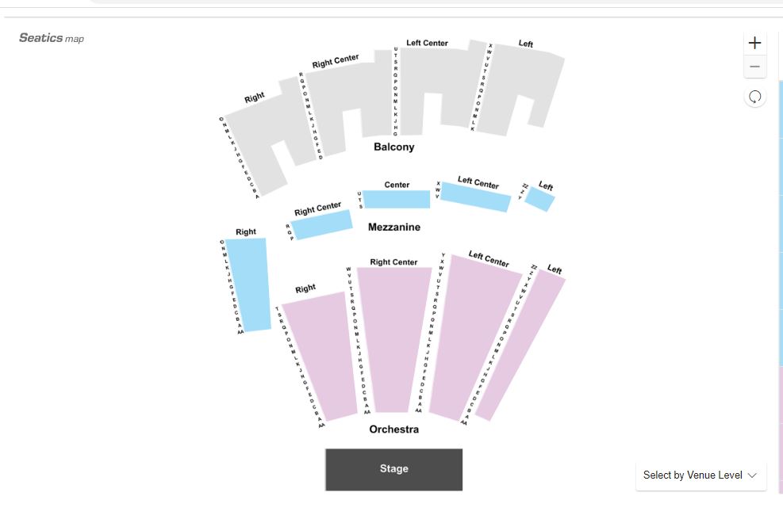Choose the Mezzanine Right Center section
Image resolution: width=783 pixels, height=523 pixels.
(322, 224)
